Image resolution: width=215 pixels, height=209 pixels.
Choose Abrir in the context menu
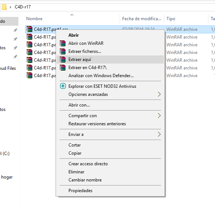[110, 35]
